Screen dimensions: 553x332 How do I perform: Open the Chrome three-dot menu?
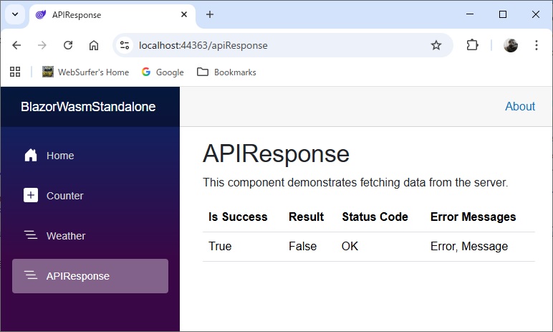coord(536,45)
